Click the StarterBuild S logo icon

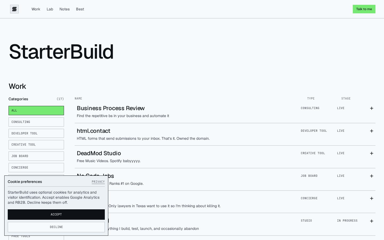[14, 9]
